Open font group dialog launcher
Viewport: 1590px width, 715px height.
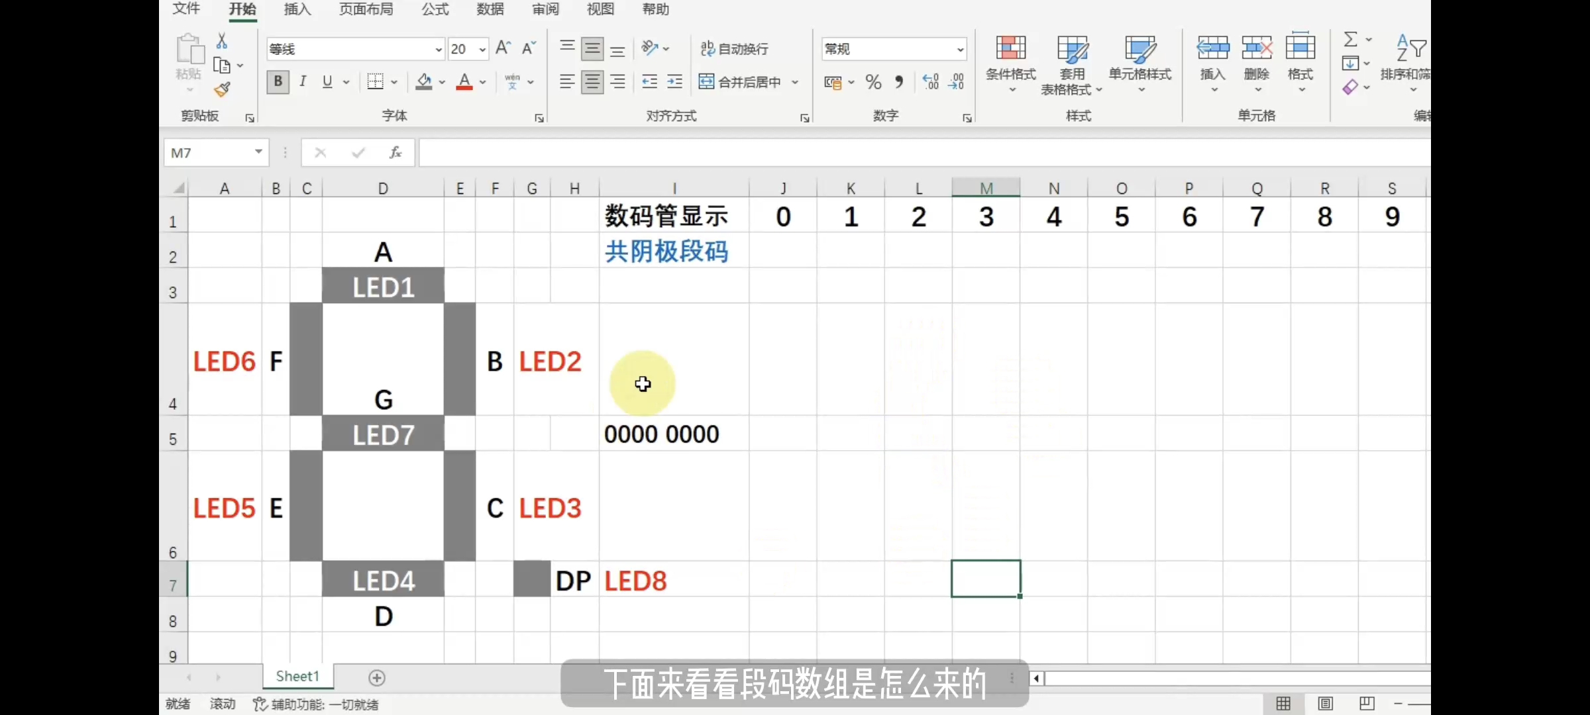(539, 118)
